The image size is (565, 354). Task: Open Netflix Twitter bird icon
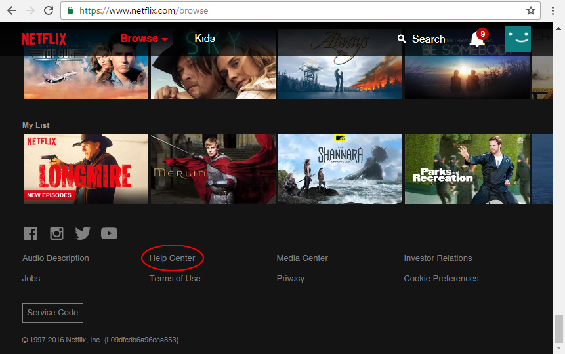click(83, 233)
